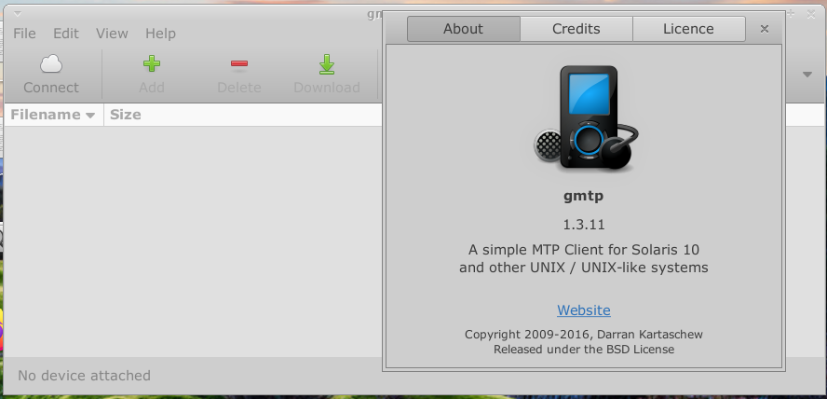Close the About dialog
This screenshot has width=827, height=399.
765,29
